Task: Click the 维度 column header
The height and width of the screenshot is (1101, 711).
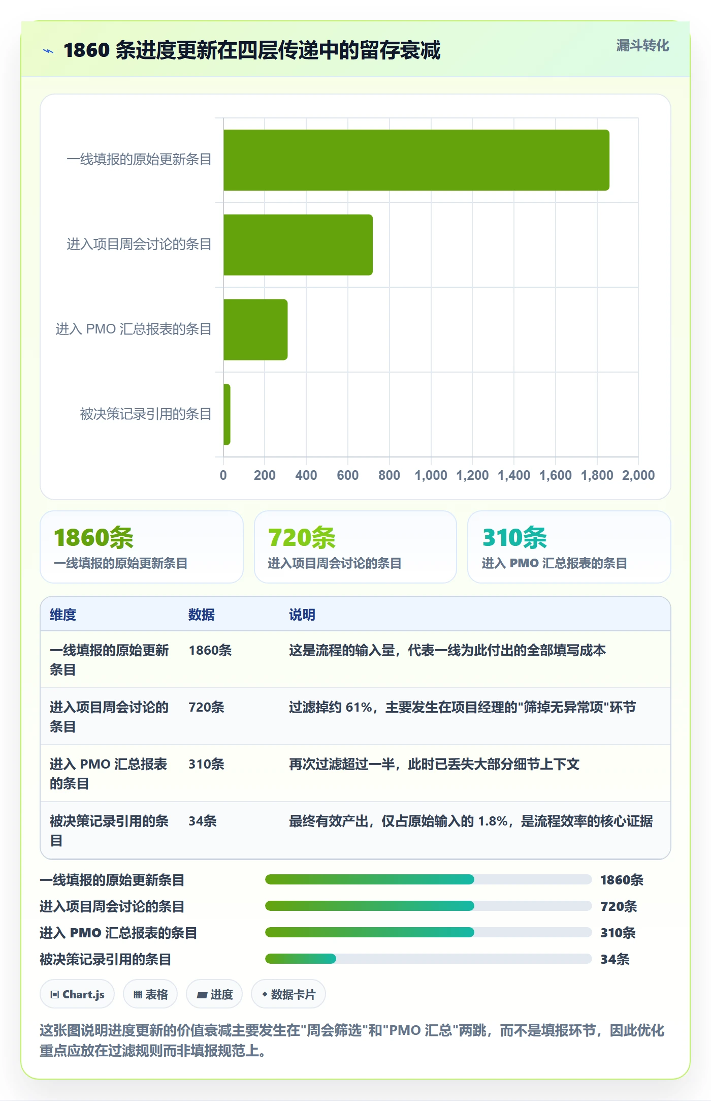Action: (x=63, y=615)
